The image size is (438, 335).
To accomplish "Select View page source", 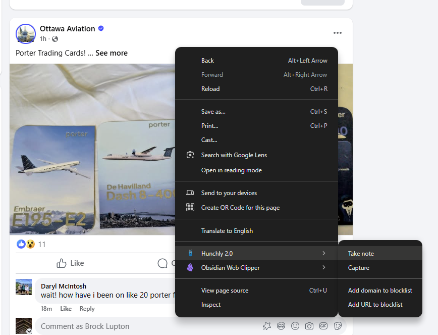I will click(256, 291).
